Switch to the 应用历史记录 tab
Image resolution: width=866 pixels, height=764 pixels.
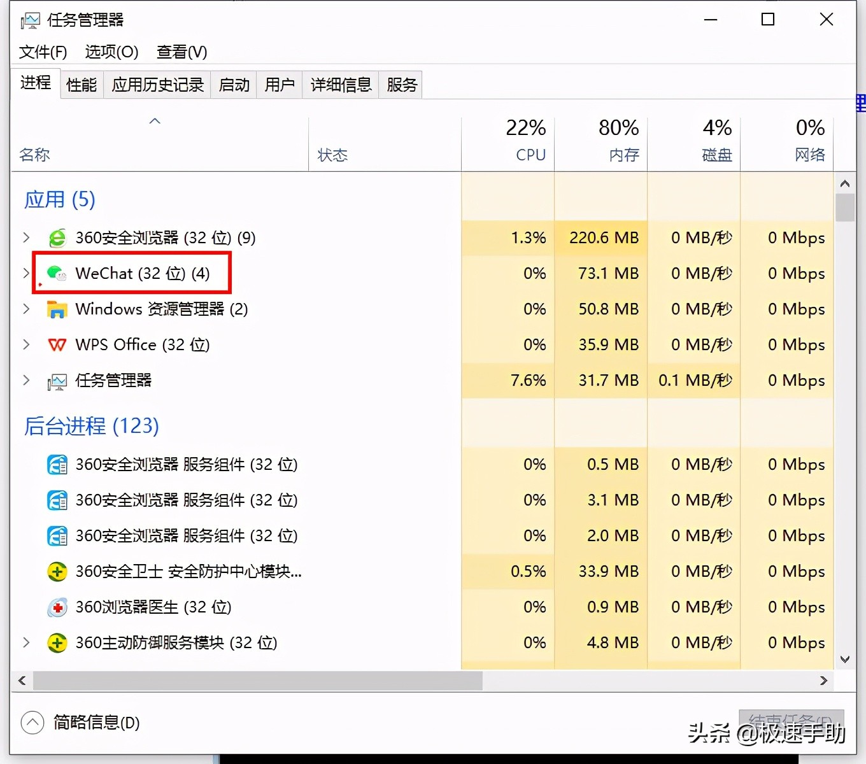pos(157,85)
